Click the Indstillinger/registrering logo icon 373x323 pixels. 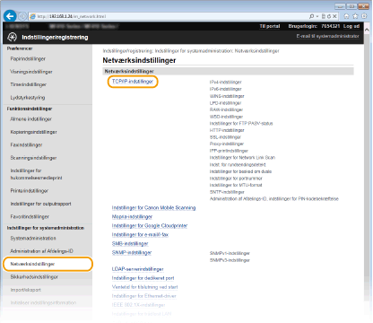(12, 37)
